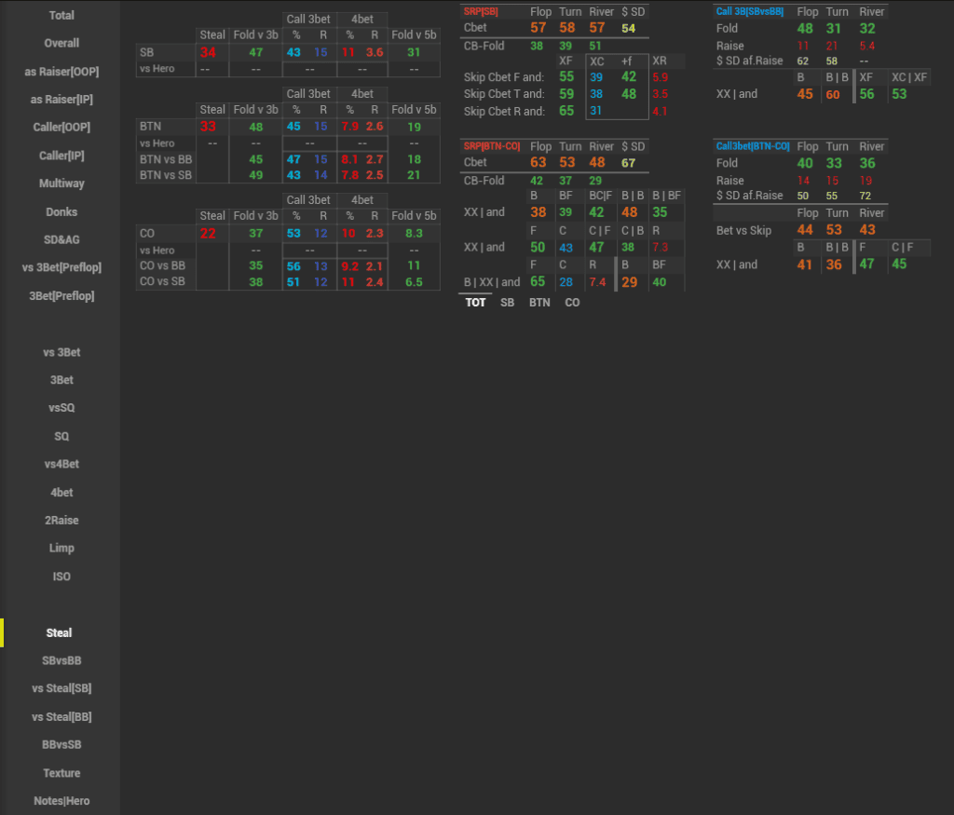Screen dimensions: 954x815
Task: Open the Total tab in the sidebar
Action: [x=61, y=15]
